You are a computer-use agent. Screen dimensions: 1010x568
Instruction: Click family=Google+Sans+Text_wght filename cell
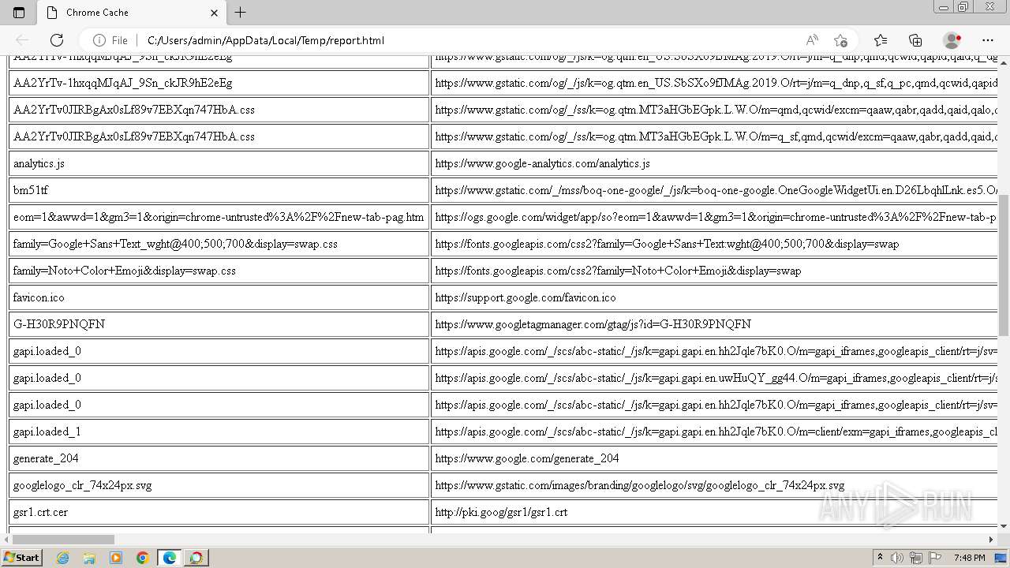click(219, 244)
